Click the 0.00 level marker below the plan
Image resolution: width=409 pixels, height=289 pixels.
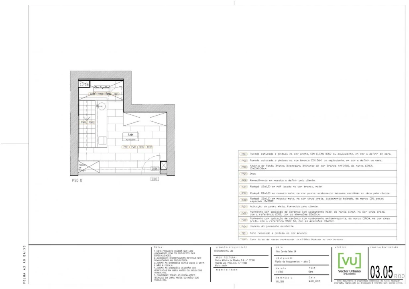[x=155, y=179]
